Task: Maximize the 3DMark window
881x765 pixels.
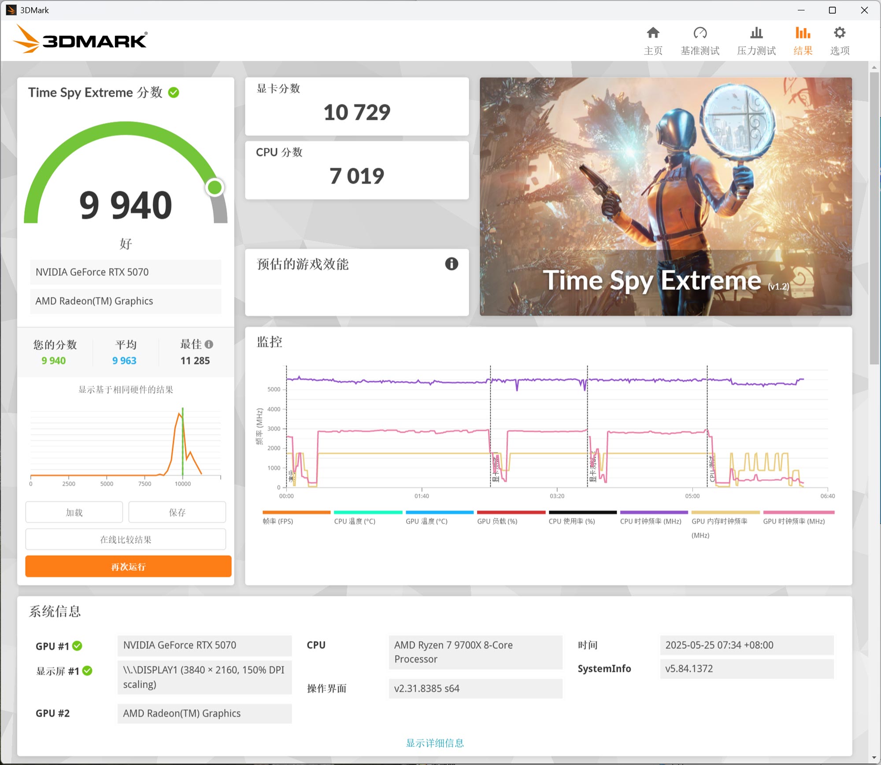Action: click(832, 10)
